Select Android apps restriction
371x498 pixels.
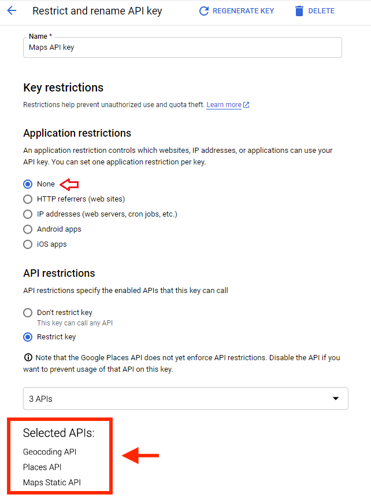[28, 229]
